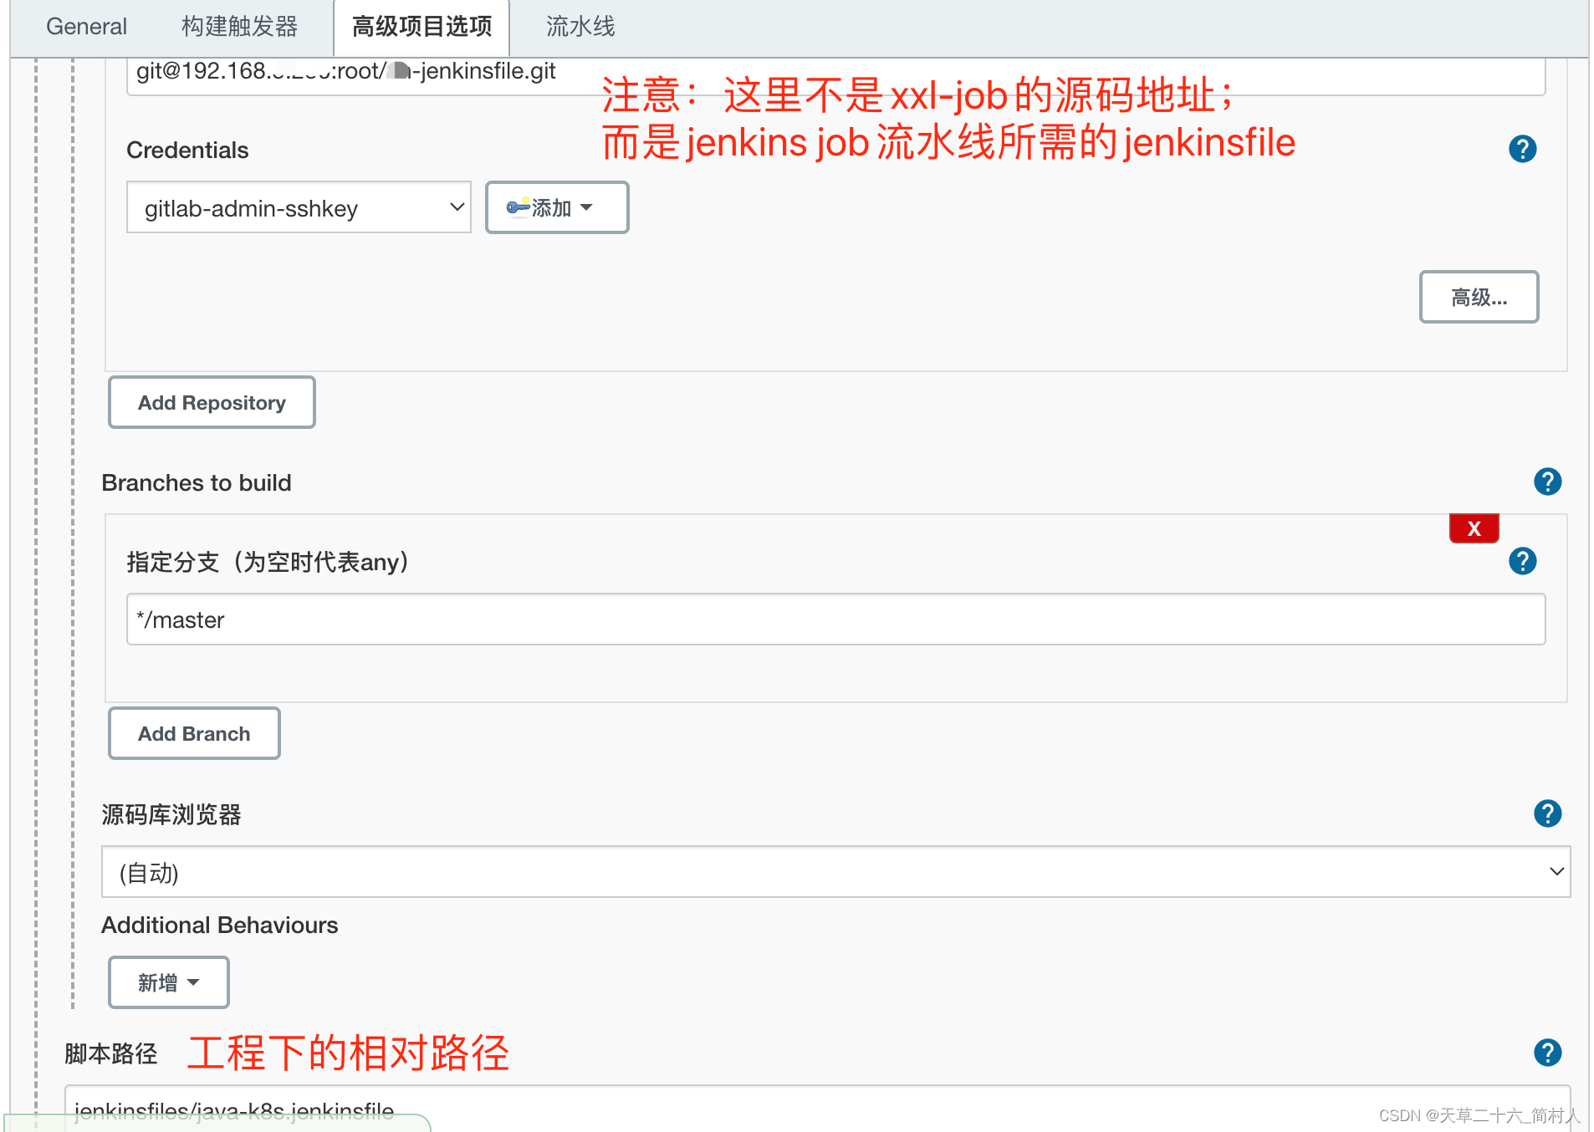Expand the 新增 Additional Behaviours dropdown
The width and height of the screenshot is (1594, 1132).
click(167, 982)
